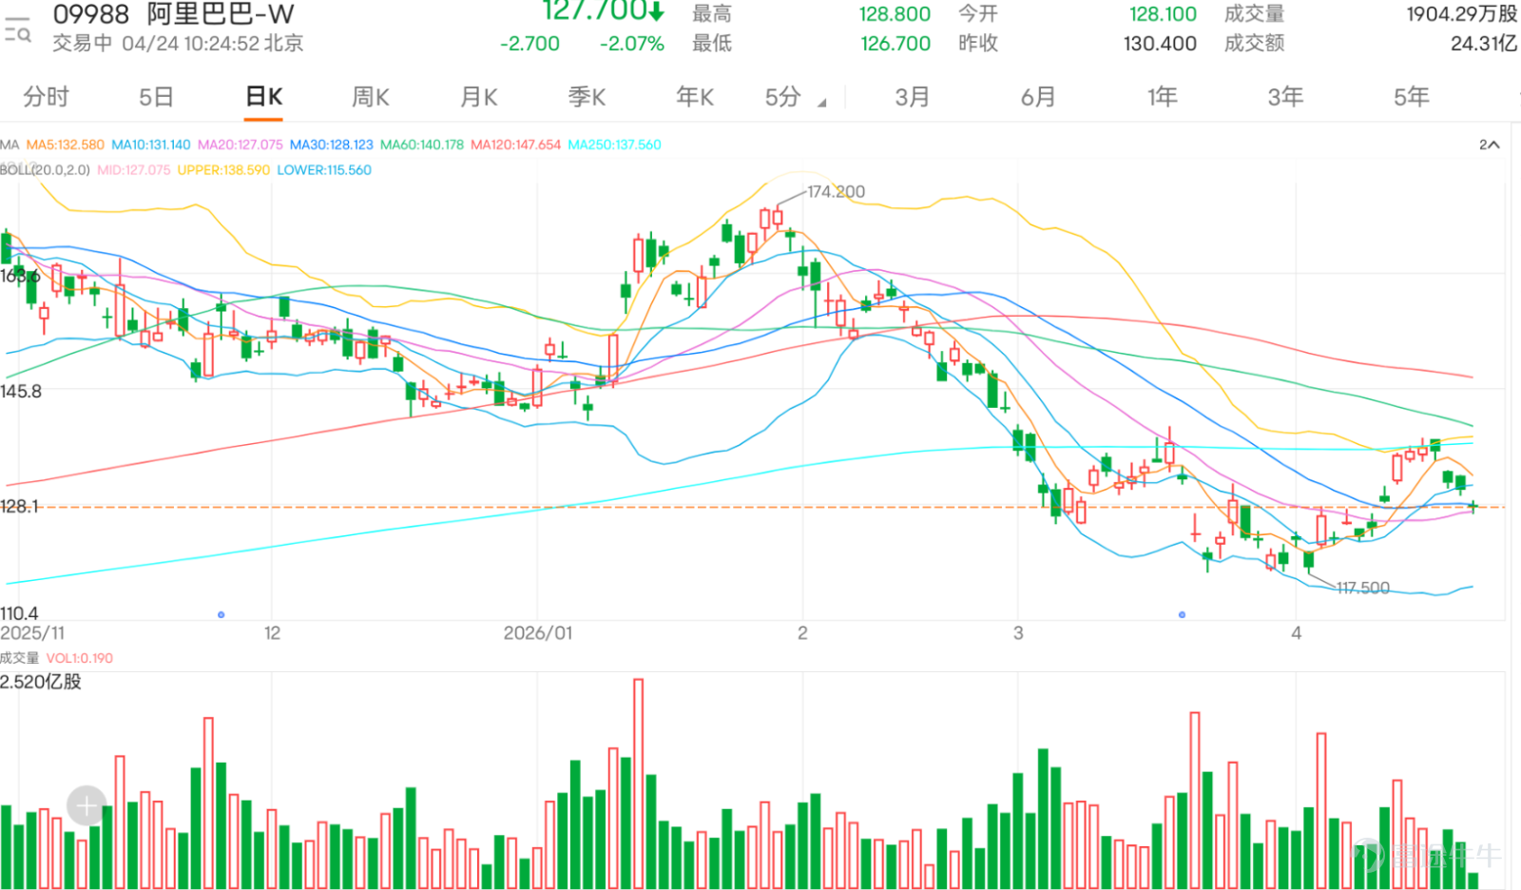Click the -2.700 price change value
The image size is (1521, 890).
[529, 44]
